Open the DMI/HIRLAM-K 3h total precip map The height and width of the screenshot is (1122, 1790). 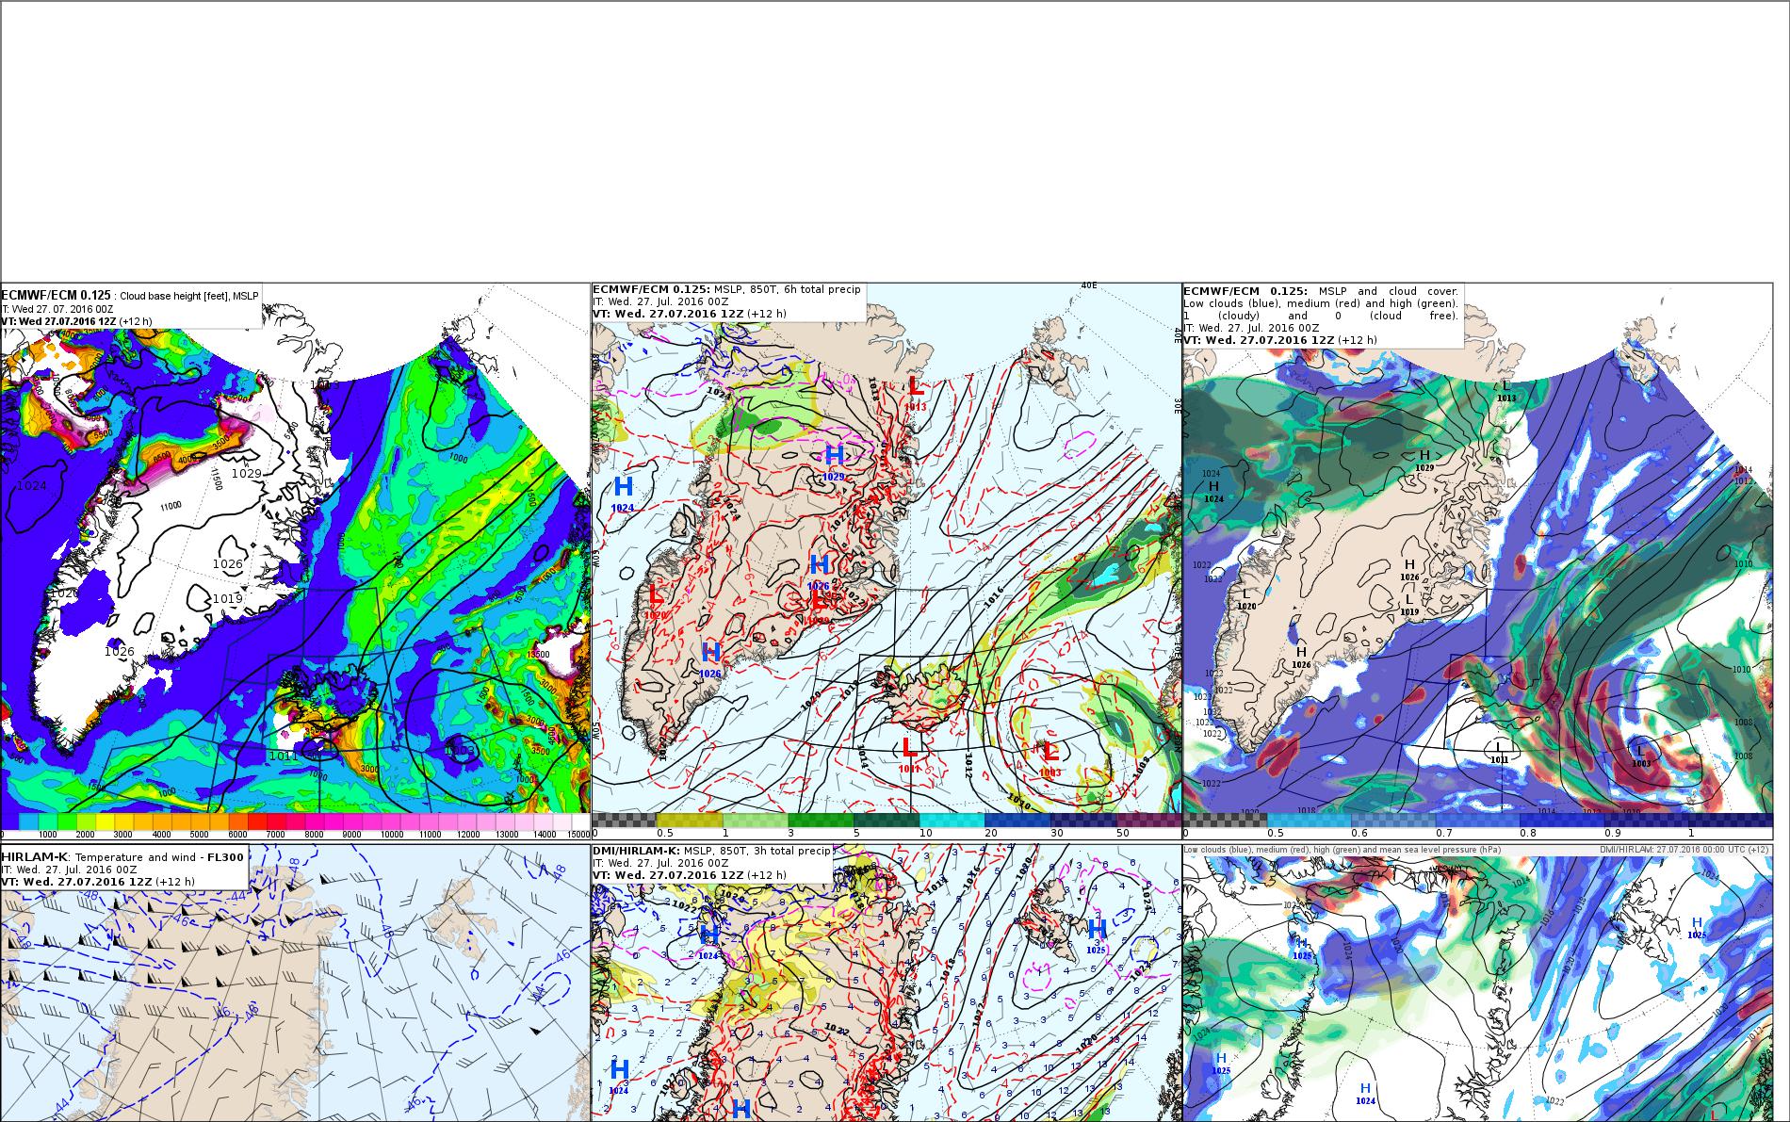886,984
